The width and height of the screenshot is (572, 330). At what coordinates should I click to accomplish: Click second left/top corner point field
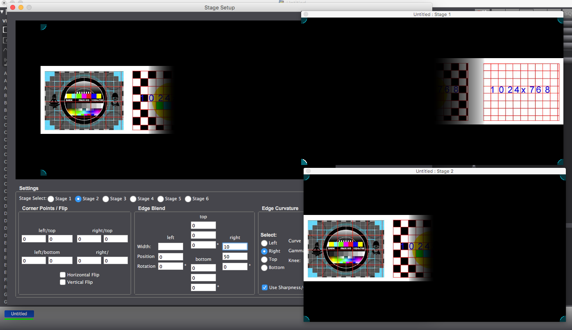(x=60, y=239)
